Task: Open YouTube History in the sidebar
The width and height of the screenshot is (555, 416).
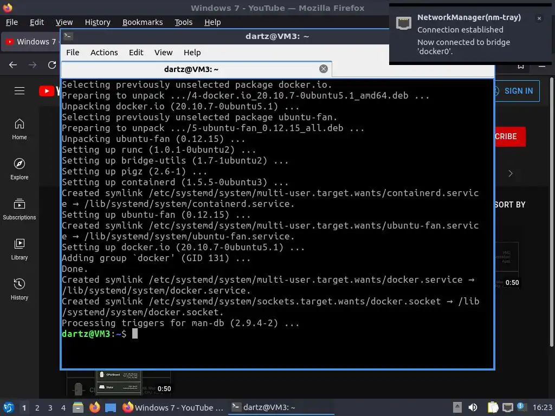Action: click(x=20, y=289)
